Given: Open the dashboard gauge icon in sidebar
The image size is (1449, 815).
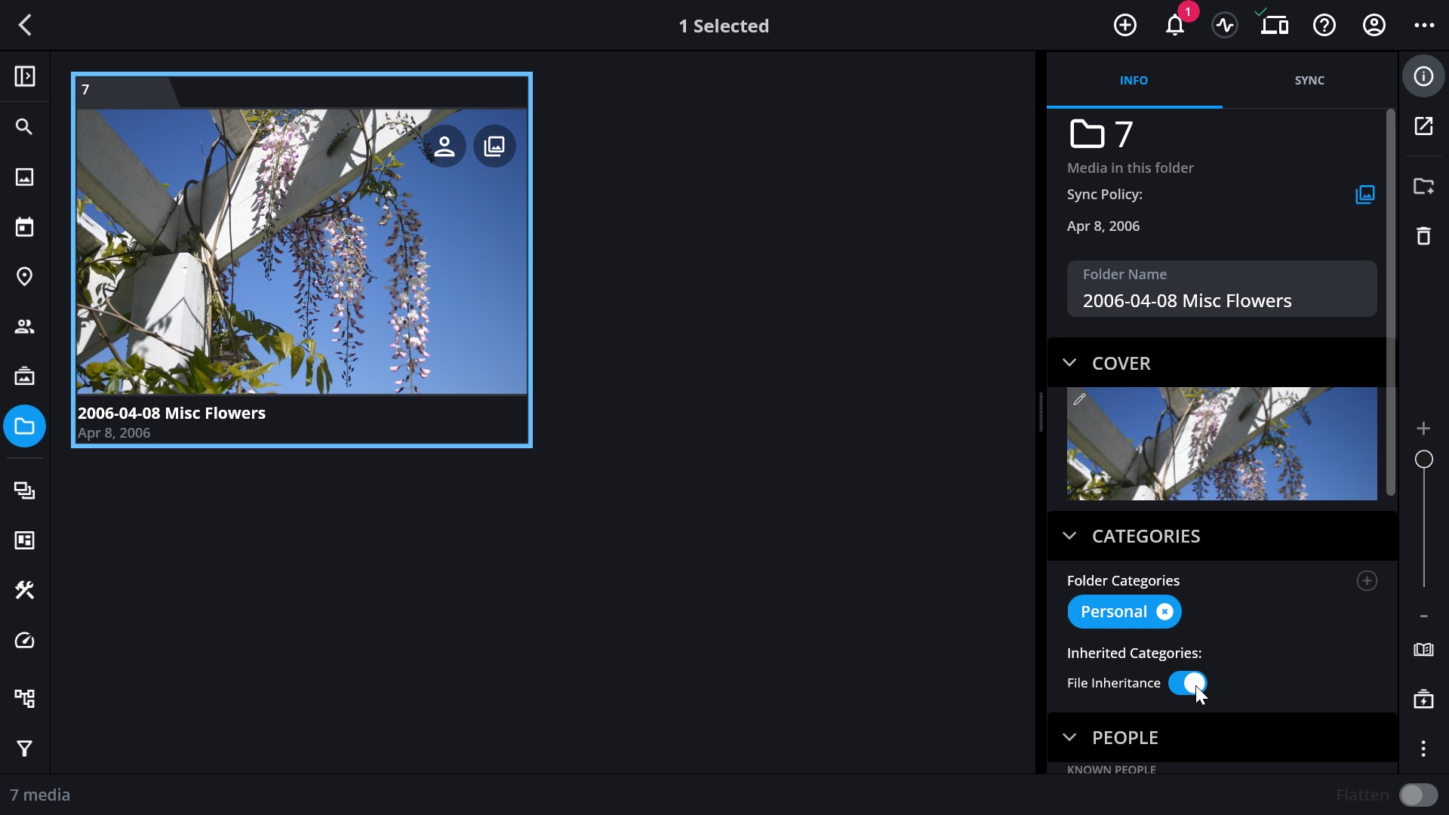Looking at the screenshot, I should (25, 641).
